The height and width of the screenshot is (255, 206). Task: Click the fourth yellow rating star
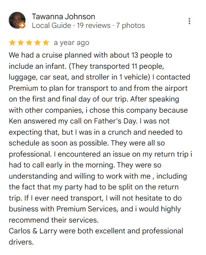[37, 43]
